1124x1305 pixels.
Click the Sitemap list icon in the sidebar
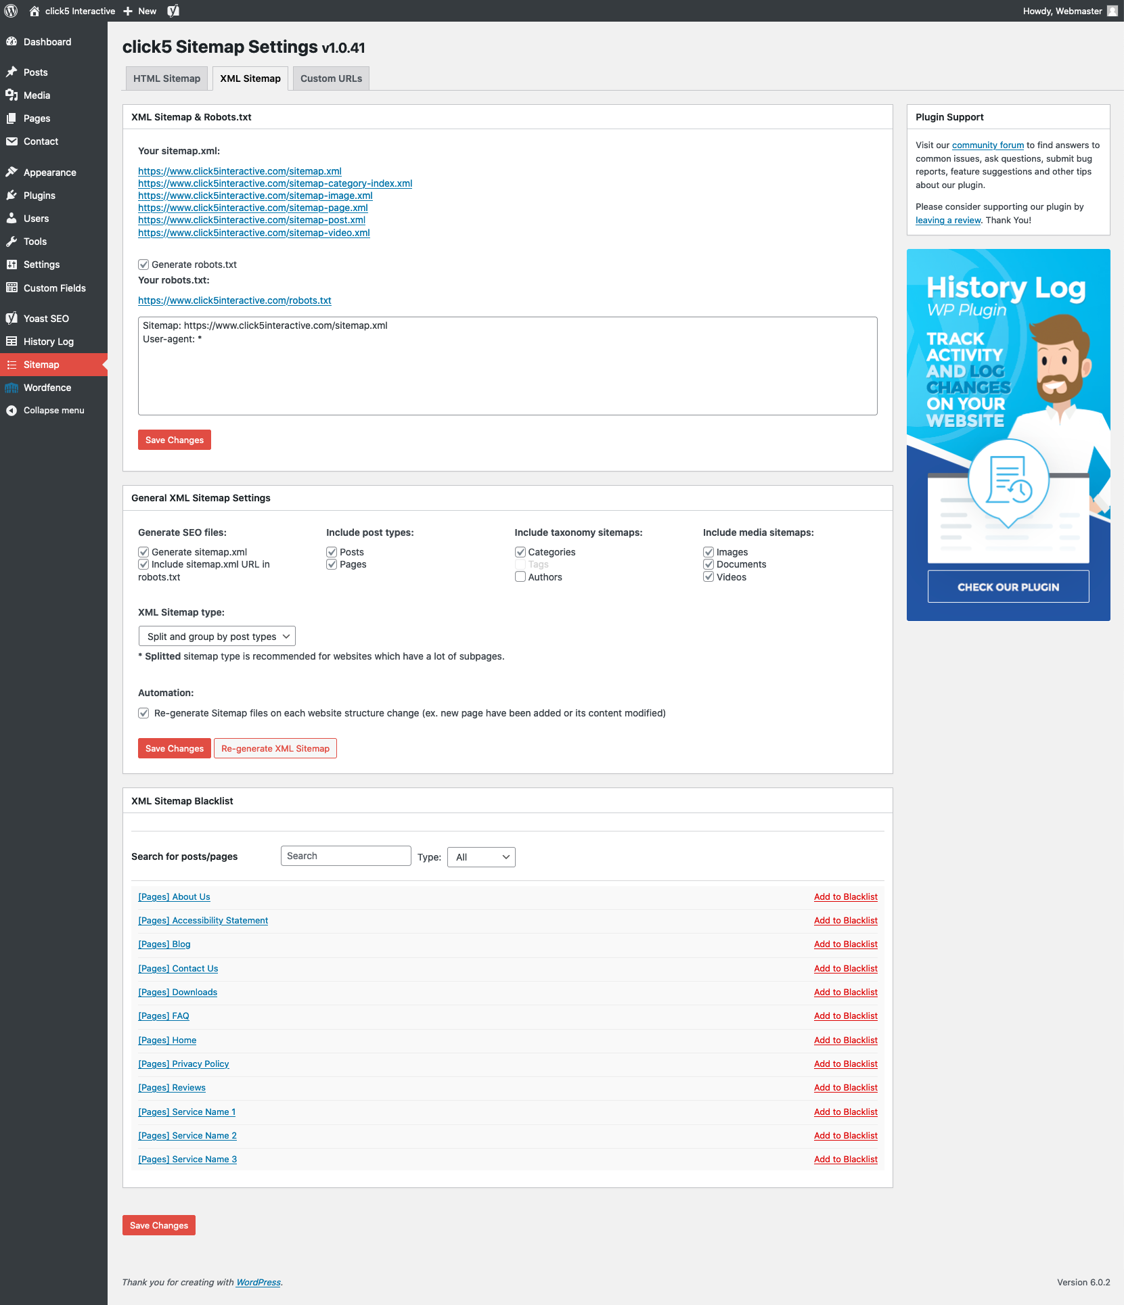(x=12, y=365)
